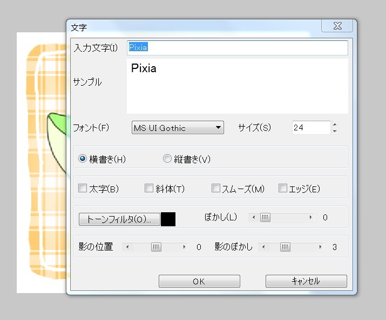Decrease font size with down stepper arrow
Screen dimensions: 386x320
click(x=335, y=131)
